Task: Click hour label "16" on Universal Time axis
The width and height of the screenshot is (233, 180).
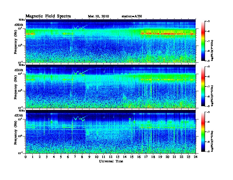Action: (x=139, y=157)
